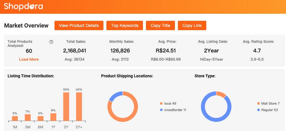This screenshot has width=286, height=133.
Task: Click the Shopdora logo
Action: pos(23,6)
